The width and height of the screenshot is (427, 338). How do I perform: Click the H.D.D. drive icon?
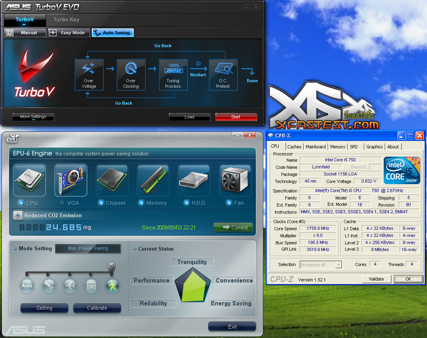(194, 180)
